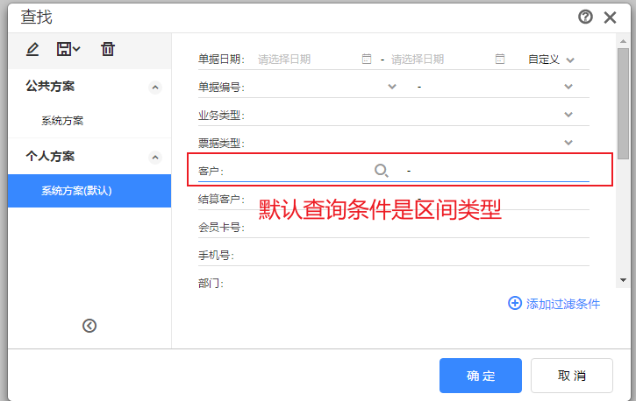
Task: Collapse the 公共方案 section
Action: [155, 88]
